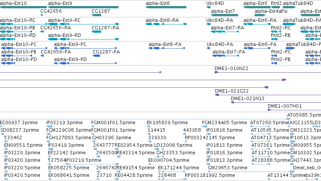
Task: Select EST FGM001F01.5prime
Action: [113, 123]
